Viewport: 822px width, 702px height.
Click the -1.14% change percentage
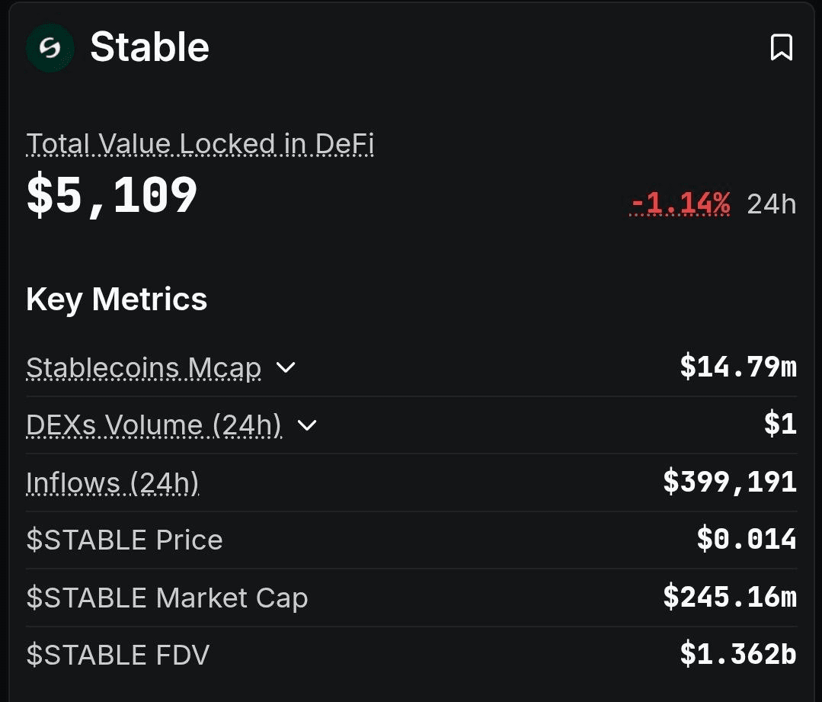coord(680,204)
